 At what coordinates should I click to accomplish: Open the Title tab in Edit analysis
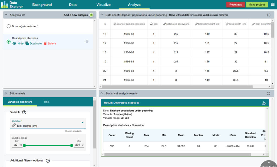[46, 102]
